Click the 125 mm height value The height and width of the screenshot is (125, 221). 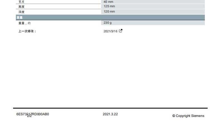[109, 6]
